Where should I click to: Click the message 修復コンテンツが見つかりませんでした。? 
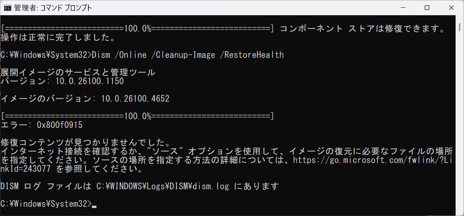(x=85, y=143)
